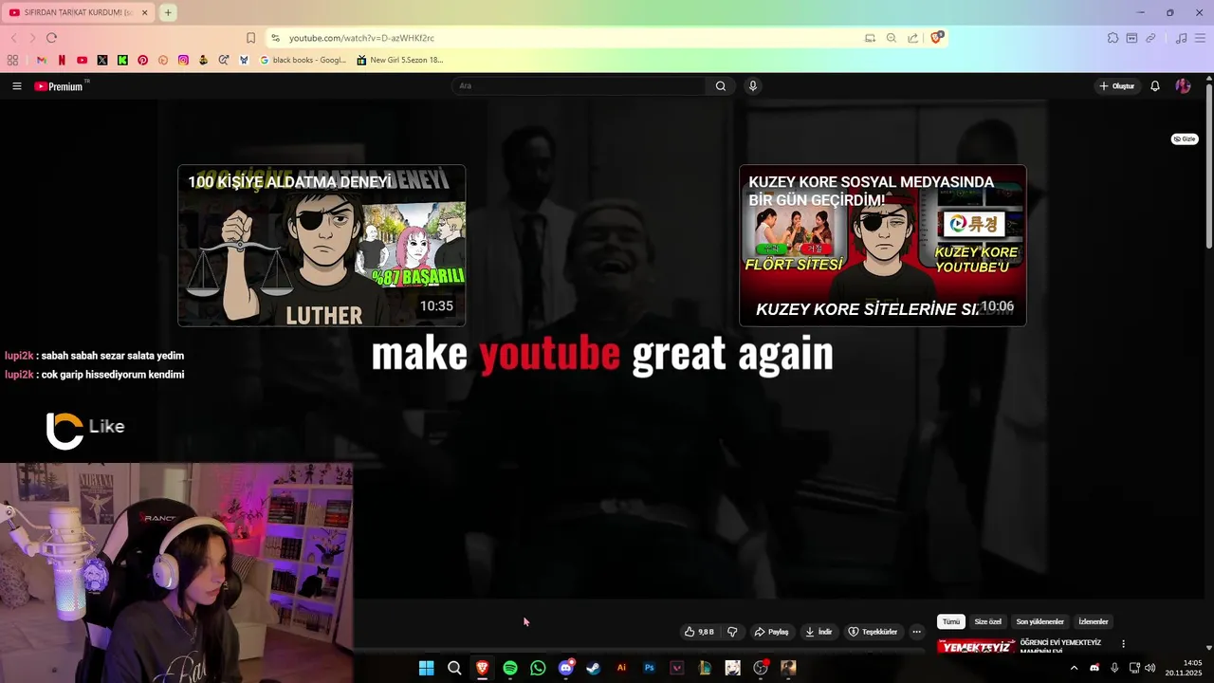Open the YouTube guide hamburger menu
This screenshot has width=1214, height=683.
pos(17,86)
